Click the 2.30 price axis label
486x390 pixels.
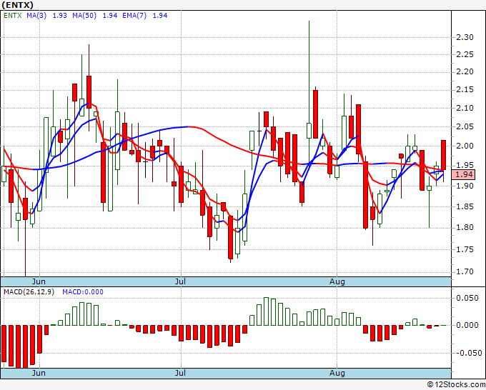465,37
